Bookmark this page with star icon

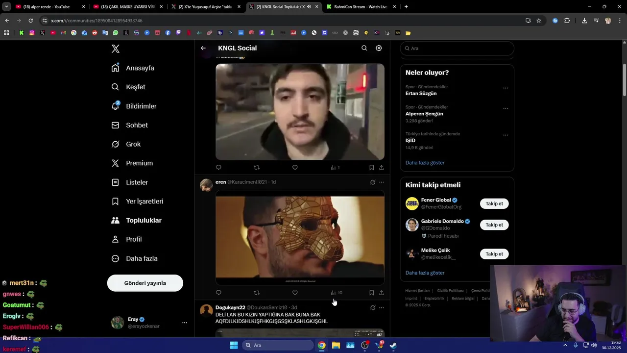coord(539,21)
